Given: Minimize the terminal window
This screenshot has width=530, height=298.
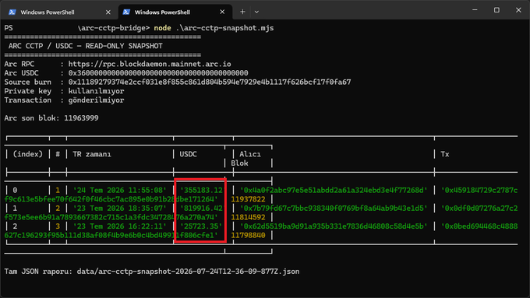Looking at the screenshot, I should pos(475,10).
